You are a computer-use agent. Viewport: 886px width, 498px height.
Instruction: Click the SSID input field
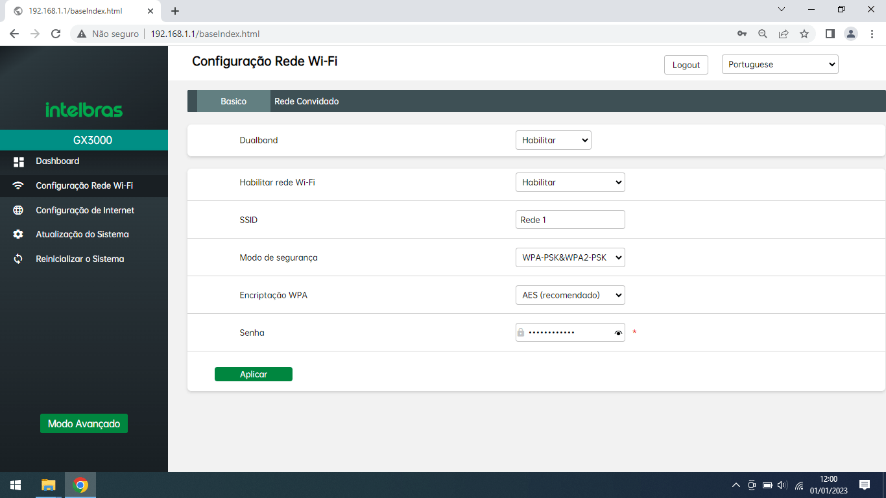tap(570, 220)
